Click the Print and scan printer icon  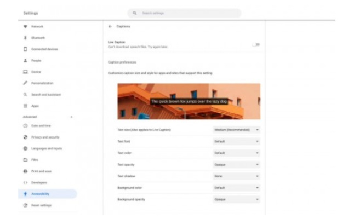(26, 171)
